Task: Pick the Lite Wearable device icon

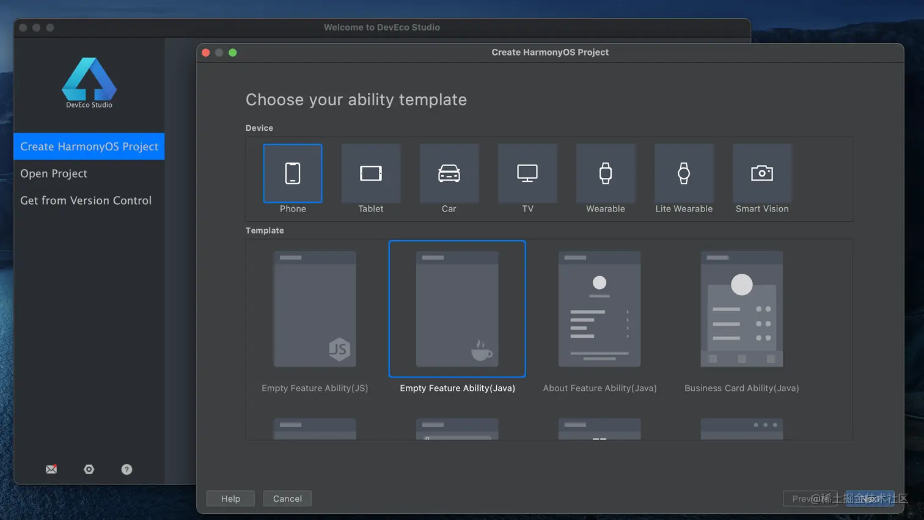Action: point(684,174)
